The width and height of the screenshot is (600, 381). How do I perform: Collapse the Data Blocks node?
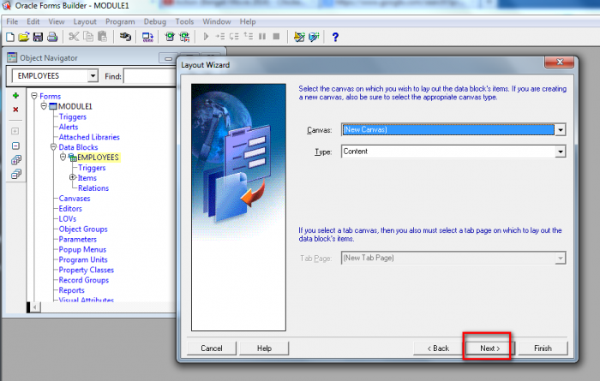click(53, 146)
